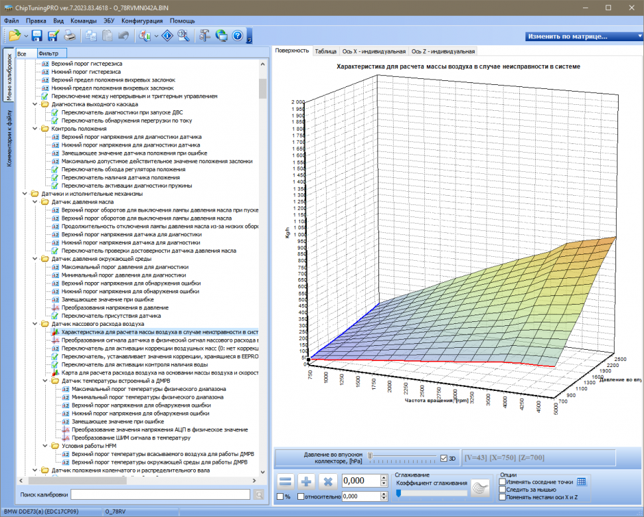Click the plus add-value button
The height and width of the screenshot is (517, 644).
tap(307, 482)
